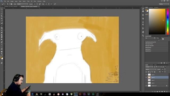Select the Move tool in the toolbox
This screenshot has width=170, height=96.
tap(2, 9)
